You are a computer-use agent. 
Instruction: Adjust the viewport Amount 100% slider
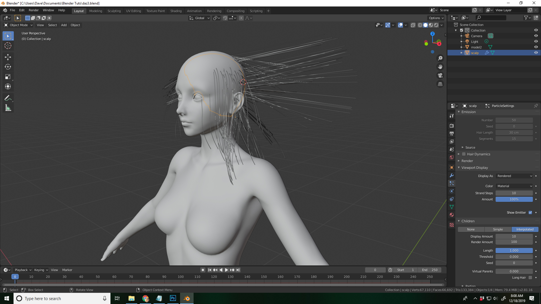(514, 199)
